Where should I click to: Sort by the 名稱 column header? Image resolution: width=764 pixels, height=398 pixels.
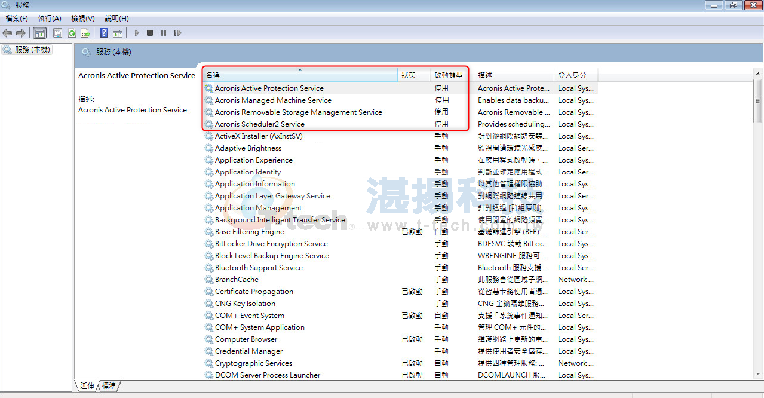pos(213,75)
